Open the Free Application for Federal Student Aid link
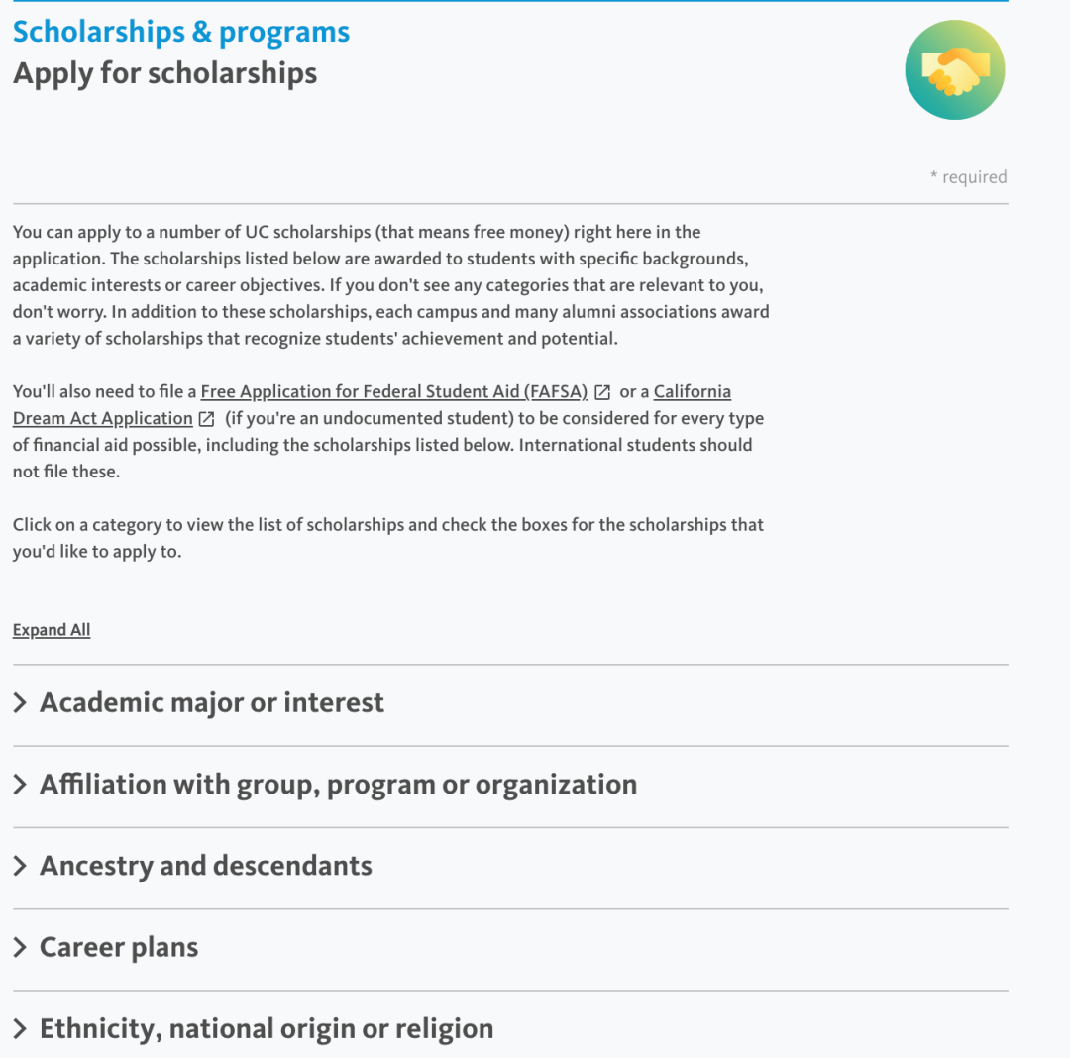The height and width of the screenshot is (1058, 1070). point(393,391)
